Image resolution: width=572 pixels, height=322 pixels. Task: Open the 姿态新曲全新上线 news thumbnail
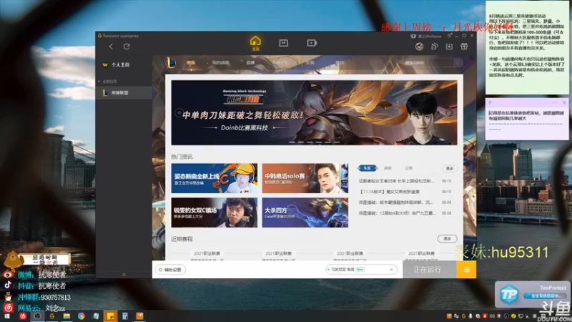tap(214, 178)
